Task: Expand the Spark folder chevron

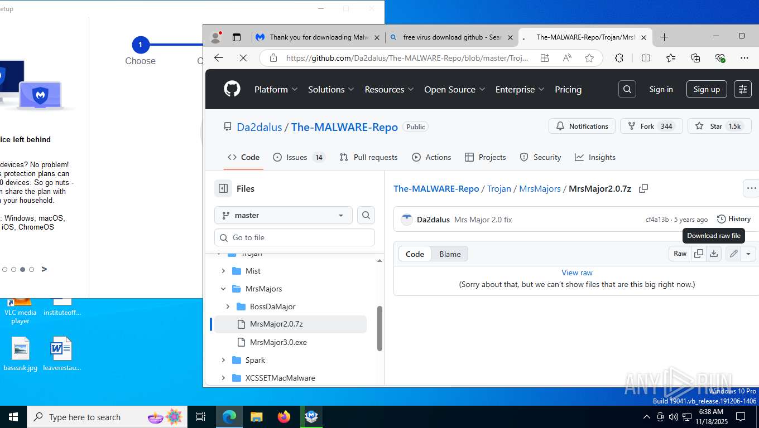Action: [223, 360]
